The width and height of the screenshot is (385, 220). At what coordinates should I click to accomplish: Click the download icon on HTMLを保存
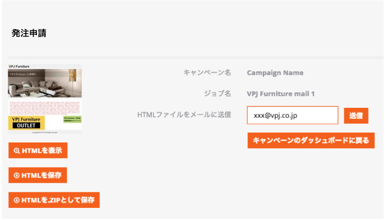16,175
